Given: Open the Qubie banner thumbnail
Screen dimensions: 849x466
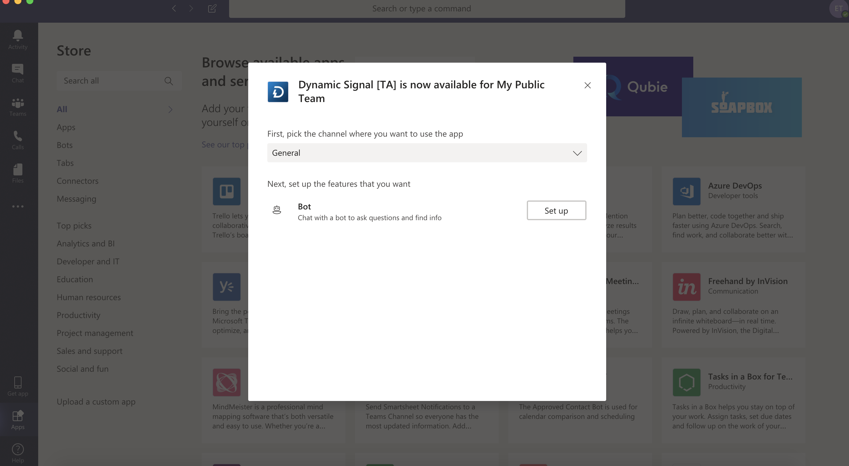Looking at the screenshot, I should point(644,86).
